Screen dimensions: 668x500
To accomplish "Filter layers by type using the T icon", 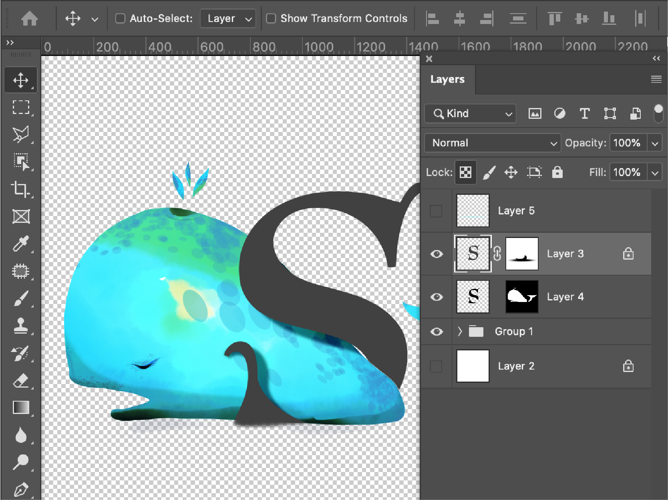I will pyautogui.click(x=585, y=114).
